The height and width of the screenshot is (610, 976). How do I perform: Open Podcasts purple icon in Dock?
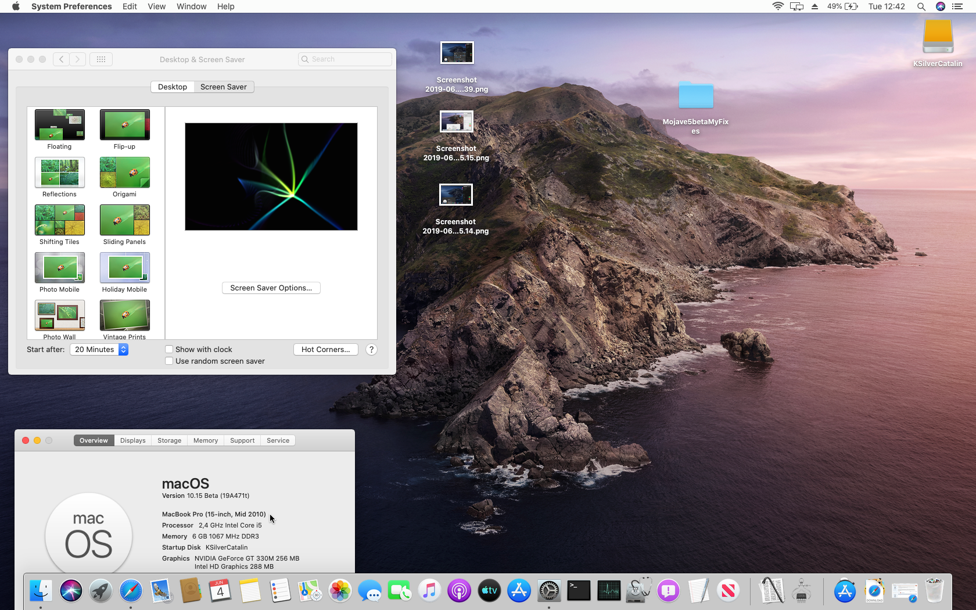[459, 591]
